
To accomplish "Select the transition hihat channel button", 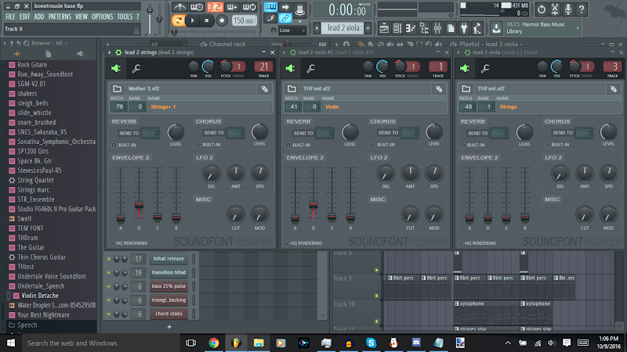I will [169, 272].
